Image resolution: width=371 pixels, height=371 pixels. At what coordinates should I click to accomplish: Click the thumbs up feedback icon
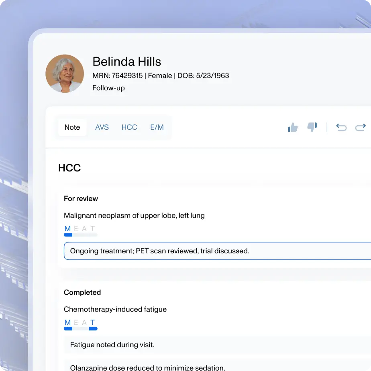(x=293, y=127)
